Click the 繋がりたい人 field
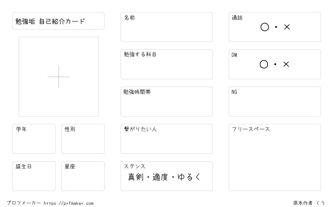This screenshot has width=332, height=207. 167,139
